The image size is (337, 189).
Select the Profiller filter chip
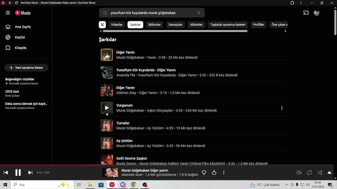click(x=259, y=25)
